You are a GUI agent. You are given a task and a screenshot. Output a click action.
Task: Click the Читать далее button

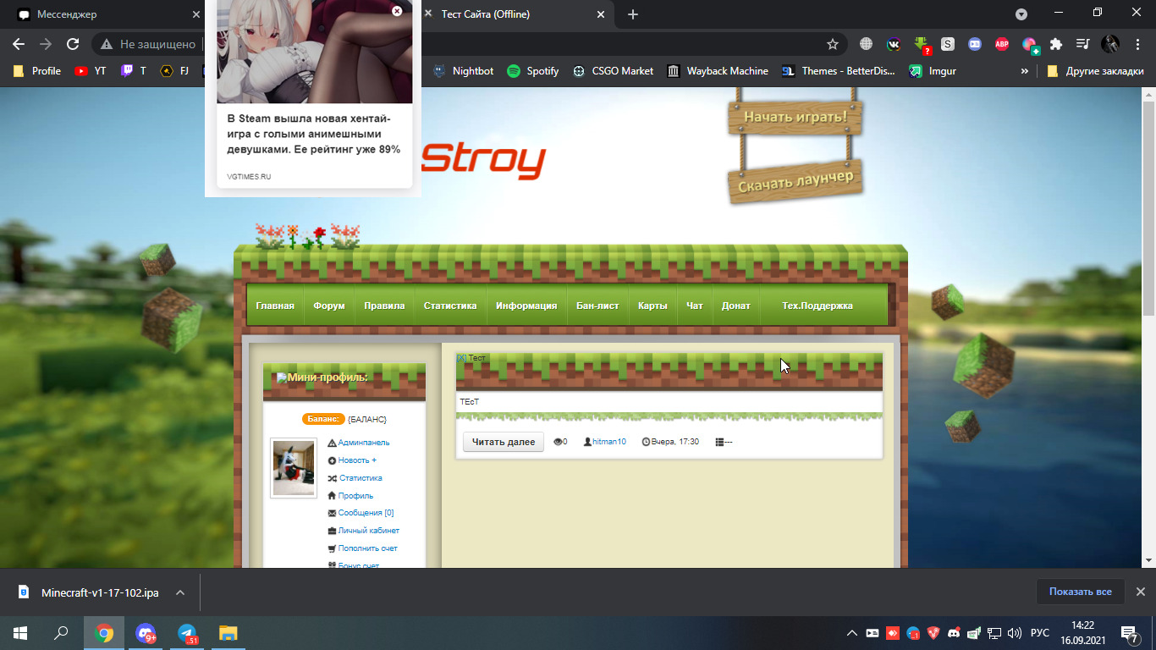(503, 442)
